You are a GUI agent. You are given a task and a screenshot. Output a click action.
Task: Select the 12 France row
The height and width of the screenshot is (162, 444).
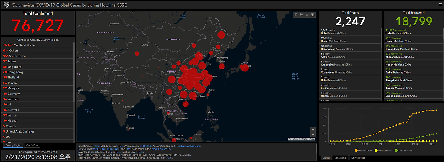point(37,115)
